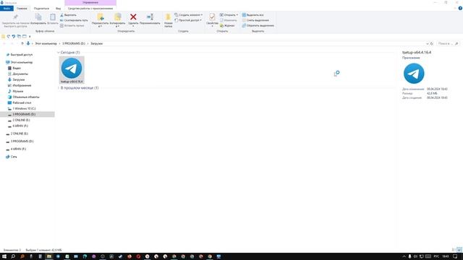Click the Telegram image in the preview pane

pos(414,74)
